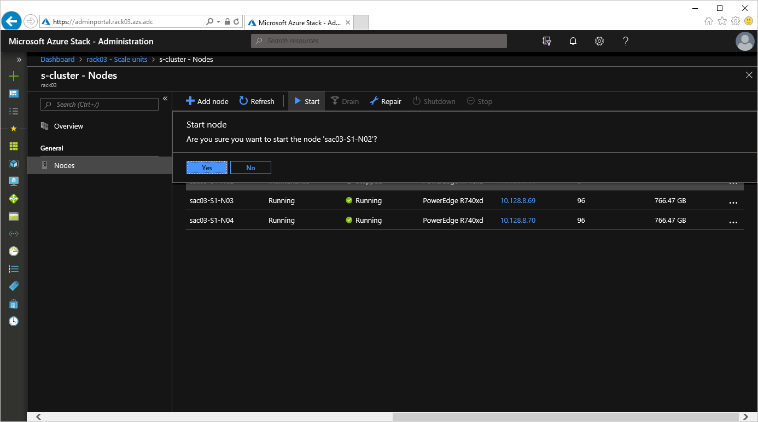The height and width of the screenshot is (422, 758).
Task: Open the monitor Virtual machines icon
Action: coord(14,181)
